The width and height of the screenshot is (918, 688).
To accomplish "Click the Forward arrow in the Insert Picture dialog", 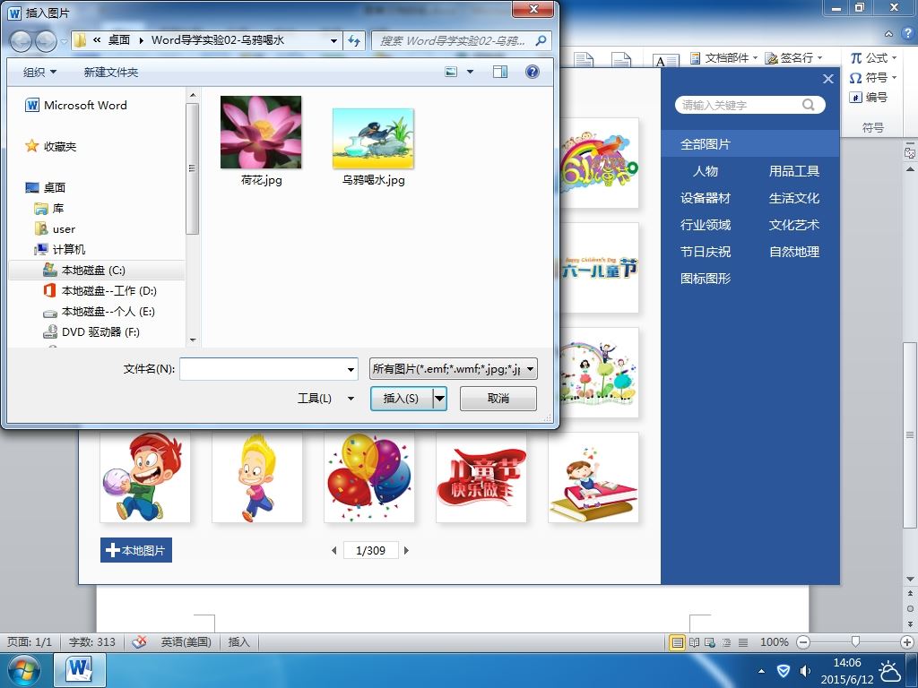I will tap(46, 41).
